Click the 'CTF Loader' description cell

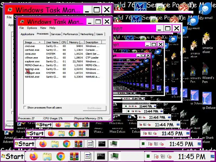(x=92, y=58)
